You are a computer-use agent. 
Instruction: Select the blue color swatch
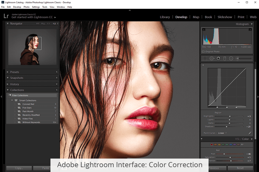pos(231,145)
